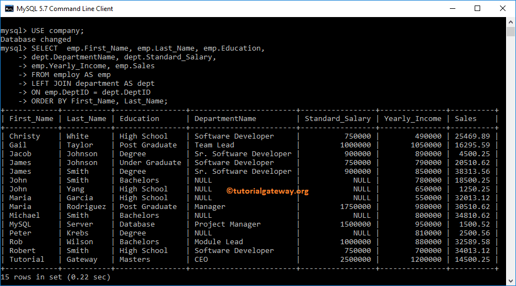
Task: Maximize the command line client window
Action: (477, 9)
